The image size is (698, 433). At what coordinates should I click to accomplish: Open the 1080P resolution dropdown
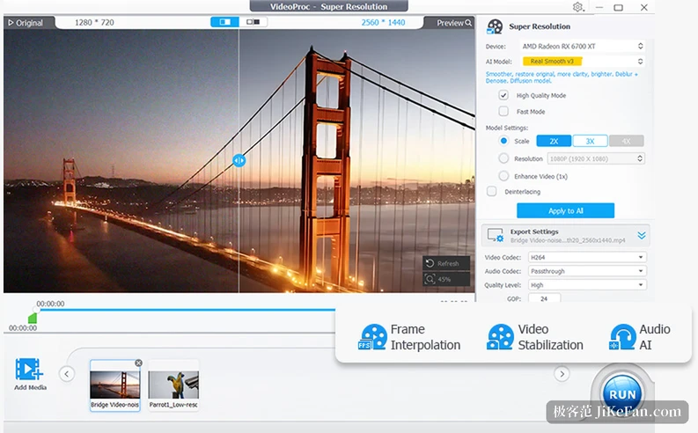[x=596, y=158]
